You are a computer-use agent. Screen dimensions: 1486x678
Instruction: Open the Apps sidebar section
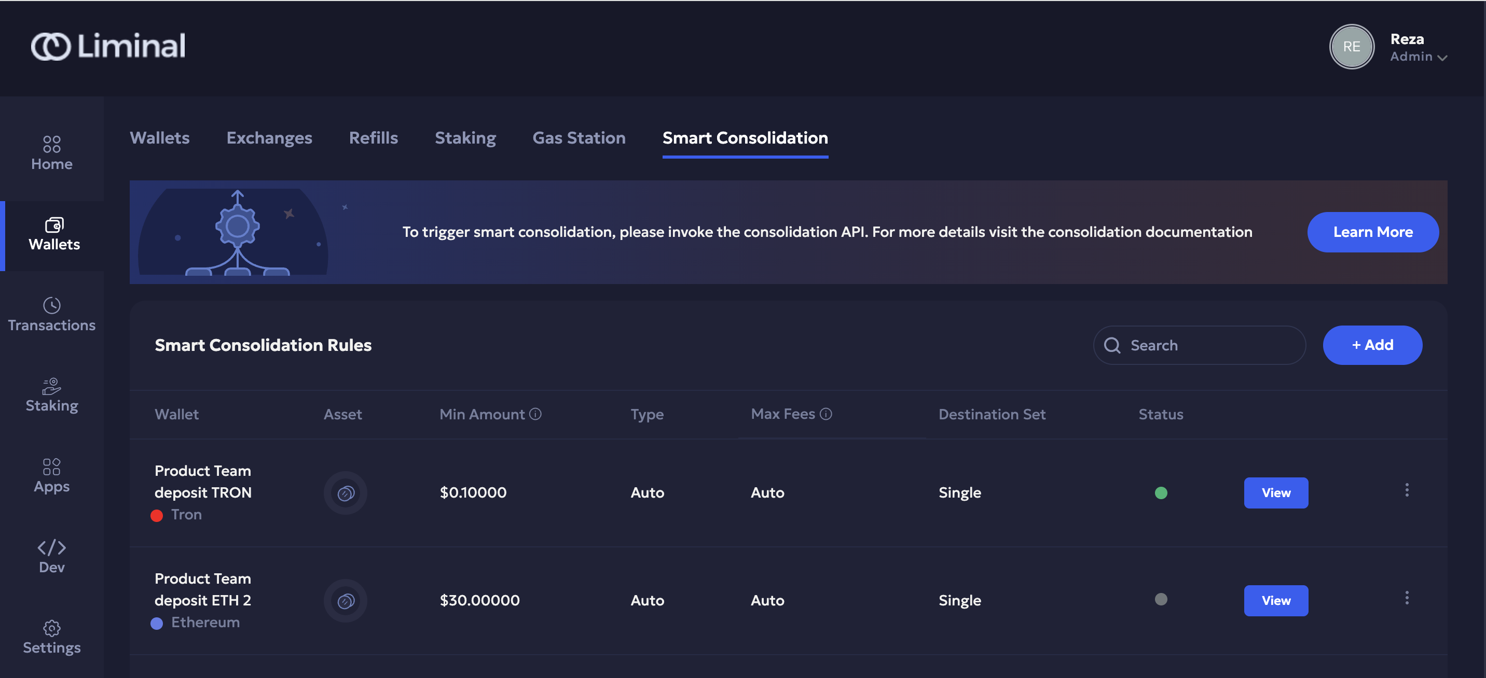coord(51,476)
